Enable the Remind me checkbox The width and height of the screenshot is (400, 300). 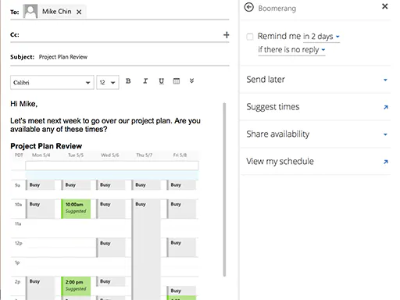tap(250, 37)
